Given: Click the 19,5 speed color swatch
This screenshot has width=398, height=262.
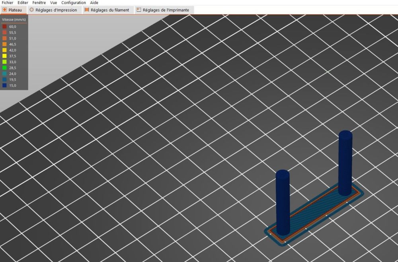Looking at the screenshot, I should pos(4,80).
